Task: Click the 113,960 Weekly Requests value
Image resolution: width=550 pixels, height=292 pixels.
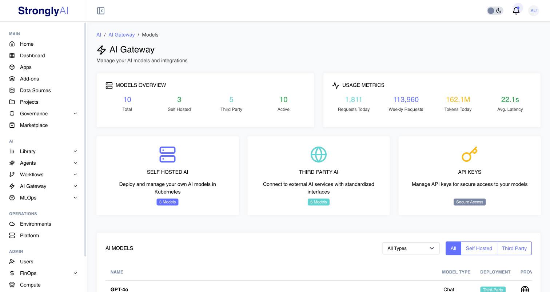Action: click(406, 99)
